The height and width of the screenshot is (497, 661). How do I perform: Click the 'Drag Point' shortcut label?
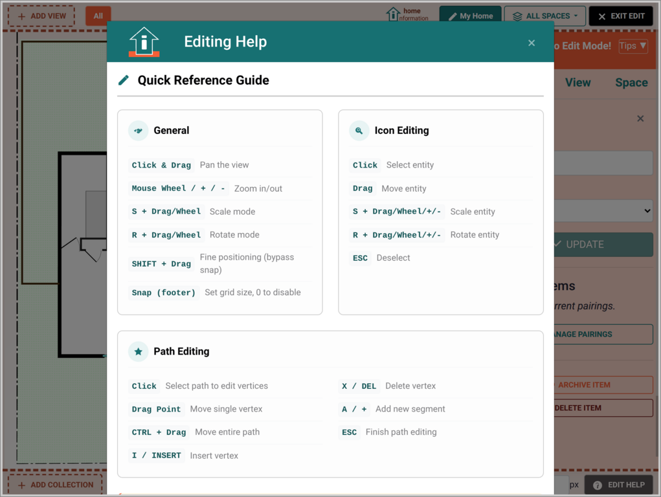[157, 410]
